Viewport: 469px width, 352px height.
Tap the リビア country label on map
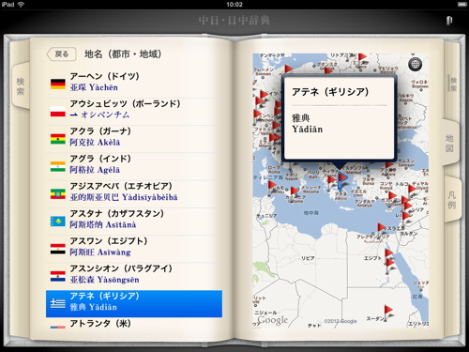pyautogui.click(x=308, y=258)
